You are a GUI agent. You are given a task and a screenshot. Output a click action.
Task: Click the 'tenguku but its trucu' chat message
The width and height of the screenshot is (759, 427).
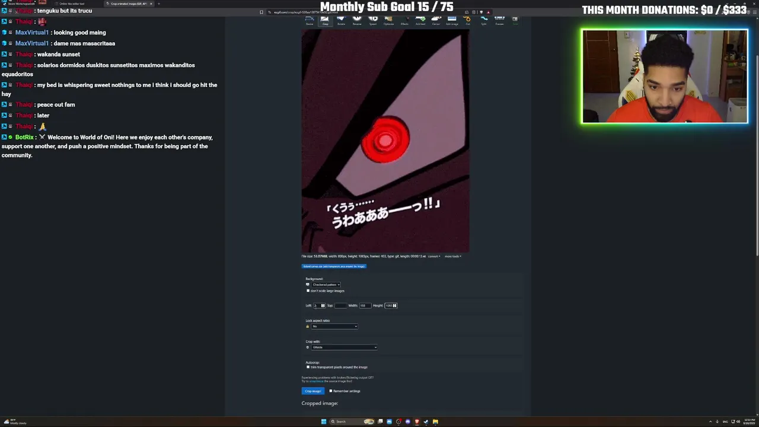point(65,11)
